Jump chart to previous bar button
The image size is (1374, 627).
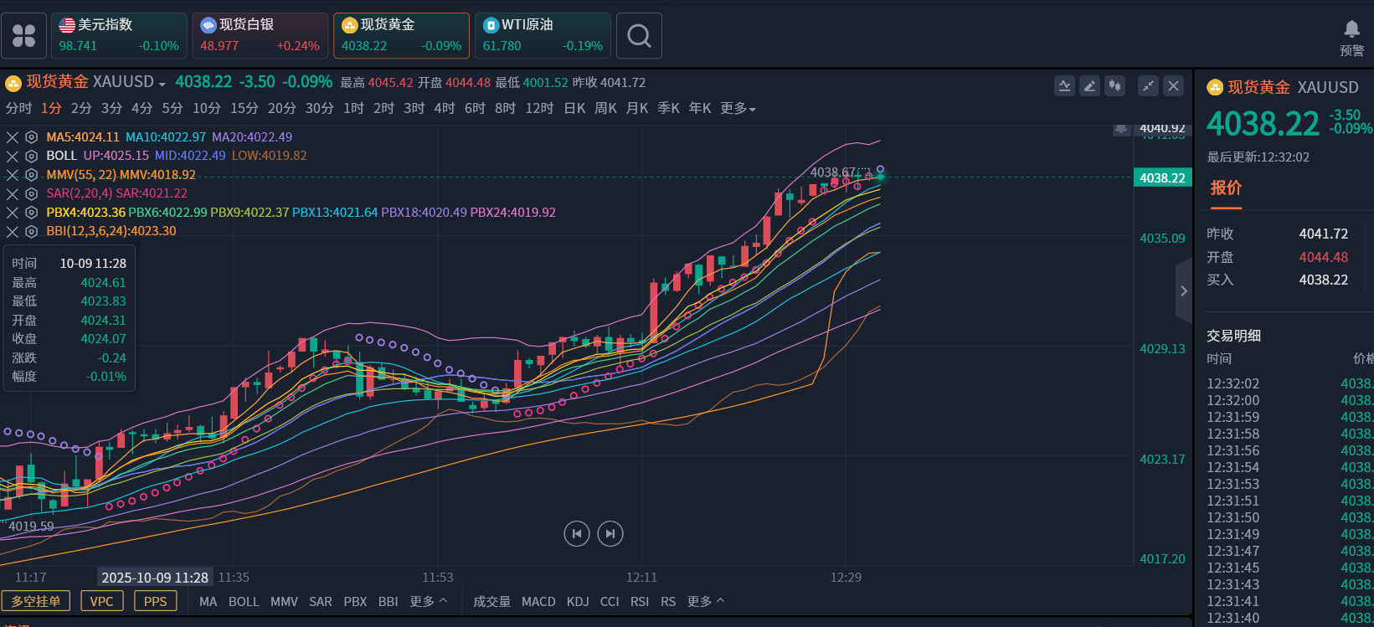(x=577, y=533)
